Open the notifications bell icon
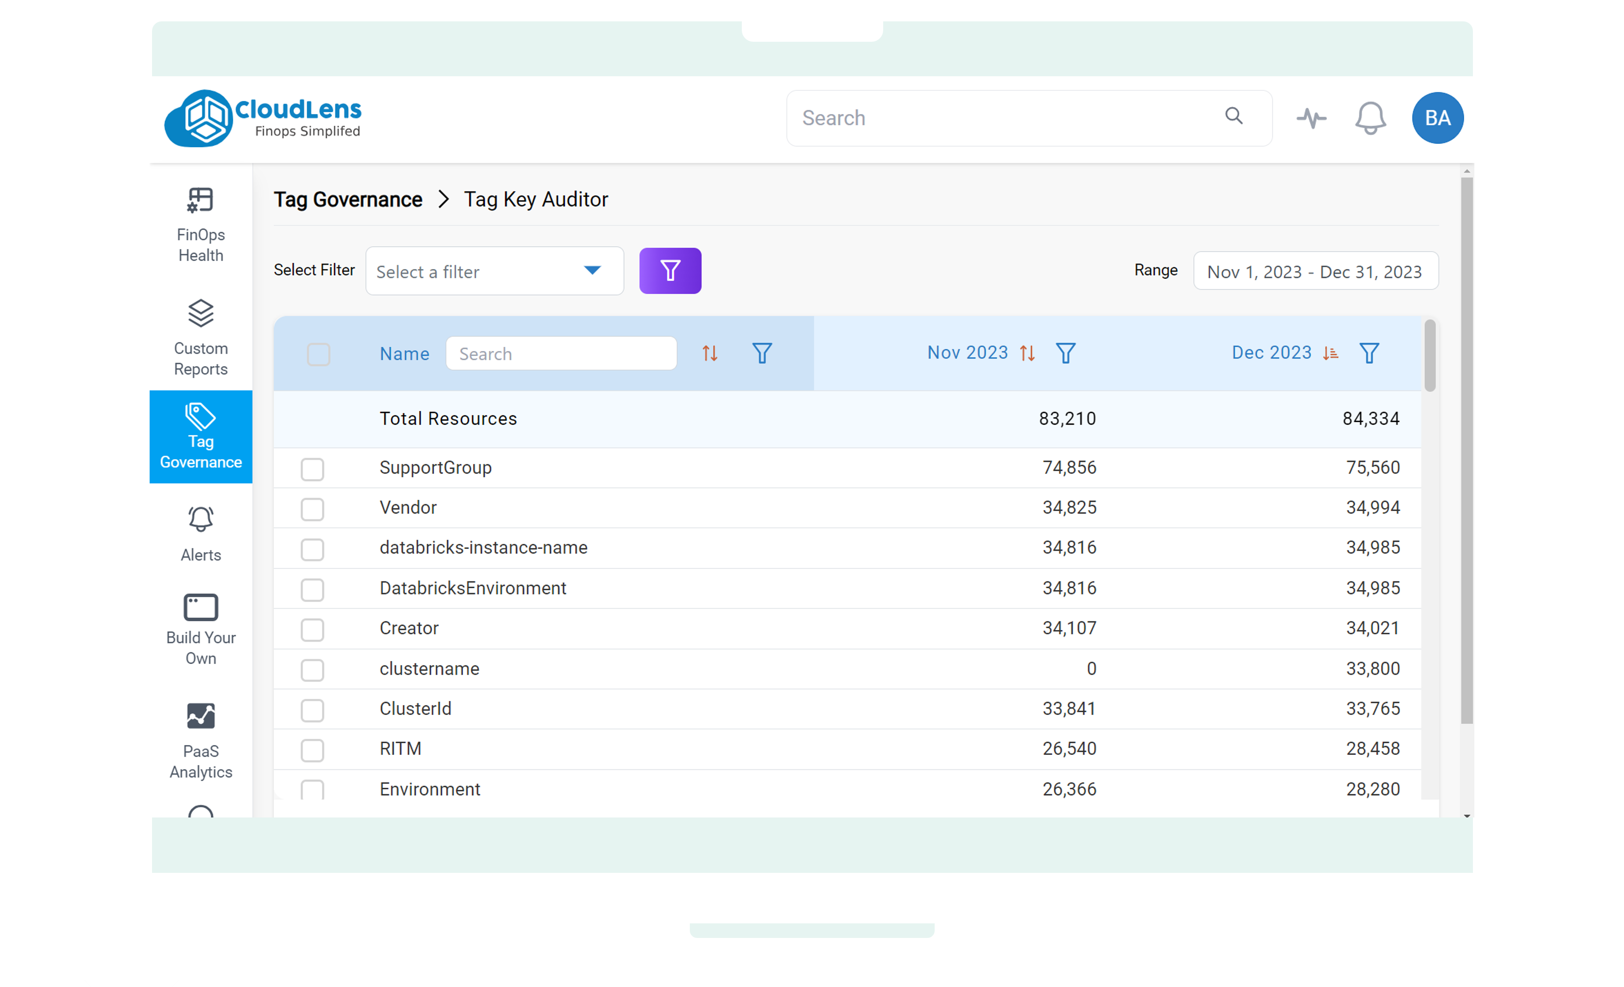 (x=1369, y=118)
